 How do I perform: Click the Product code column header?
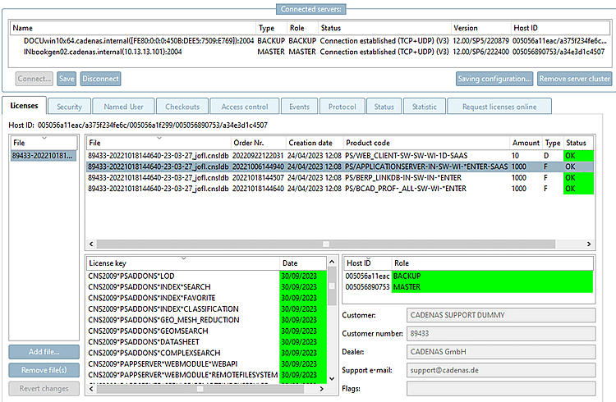tap(426, 143)
